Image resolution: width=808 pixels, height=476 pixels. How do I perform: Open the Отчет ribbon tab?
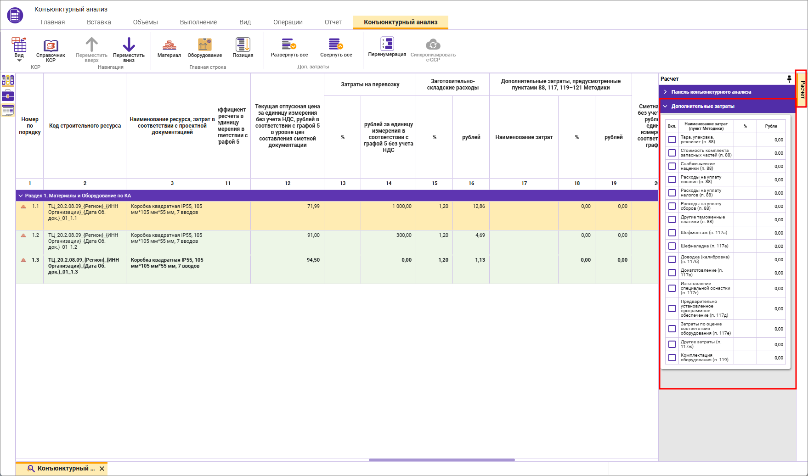tap(333, 22)
